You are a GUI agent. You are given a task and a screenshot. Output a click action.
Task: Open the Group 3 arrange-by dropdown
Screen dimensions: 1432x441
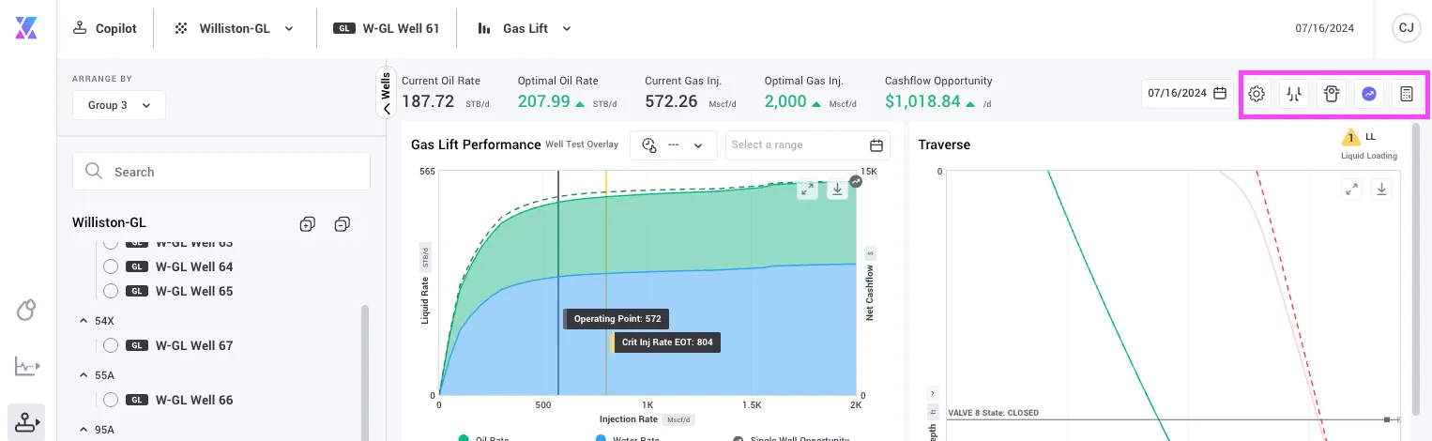[119, 105]
